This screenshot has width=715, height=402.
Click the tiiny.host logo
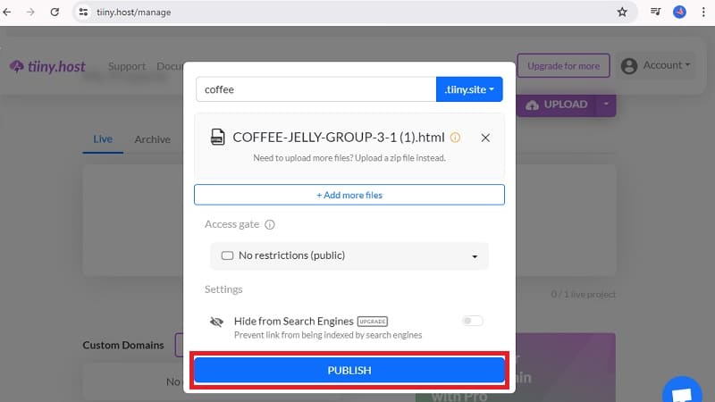(x=47, y=66)
